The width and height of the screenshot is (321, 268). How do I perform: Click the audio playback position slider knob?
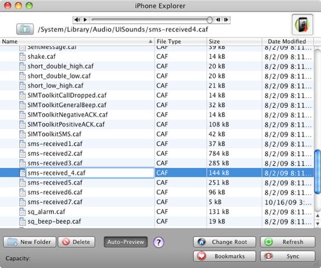click(210, 20)
